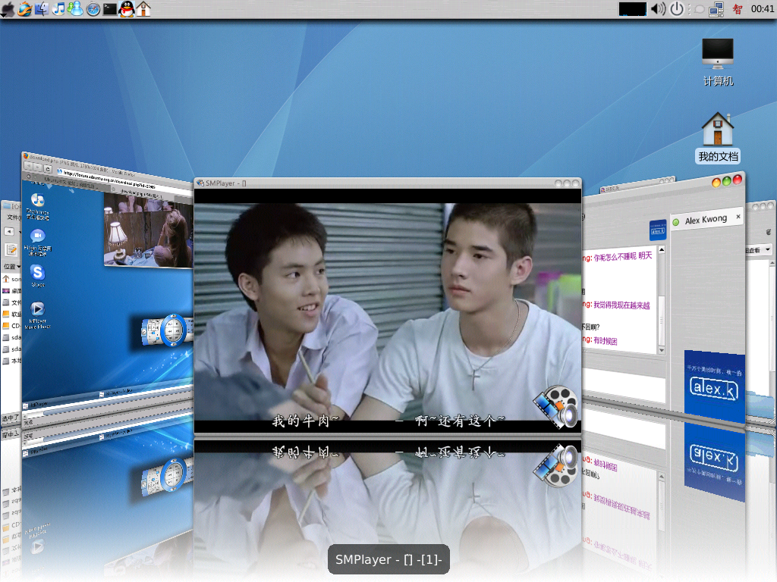Open the MSN messenger buddies launcher
This screenshot has height=582, width=777.
point(75,8)
